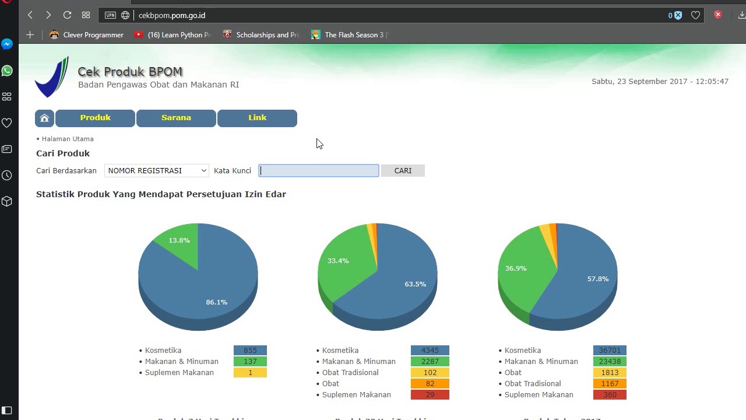The height and width of the screenshot is (420, 746).
Task: Click the Halaman Utama breadcrumb
Action: (x=68, y=139)
